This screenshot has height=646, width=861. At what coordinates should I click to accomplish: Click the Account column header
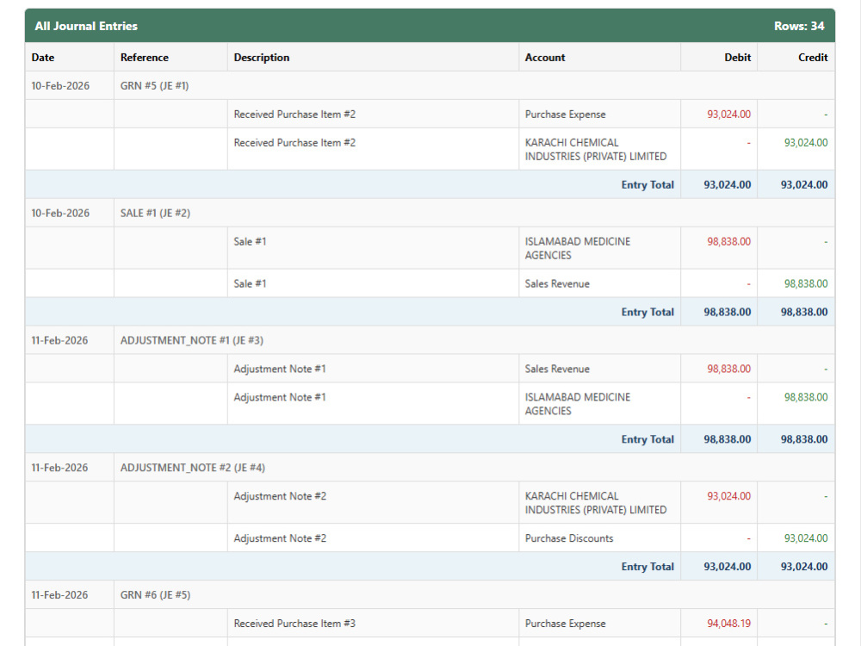point(545,57)
